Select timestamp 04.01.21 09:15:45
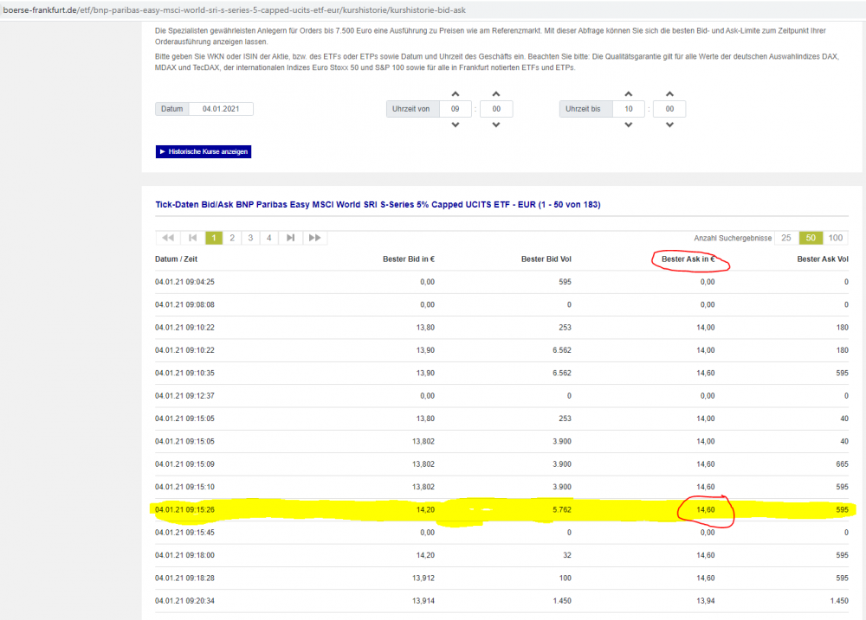Image resolution: width=866 pixels, height=620 pixels. pyautogui.click(x=184, y=533)
